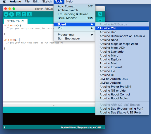Expand the Programmer submenu
Image resolution: width=151 pixels, height=134 pixels.
pyautogui.click(x=74, y=35)
